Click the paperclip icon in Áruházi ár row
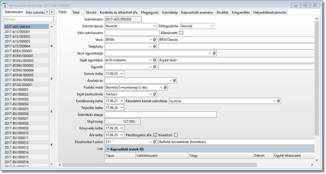The width and height of the screenshot is (326, 174). point(174,80)
